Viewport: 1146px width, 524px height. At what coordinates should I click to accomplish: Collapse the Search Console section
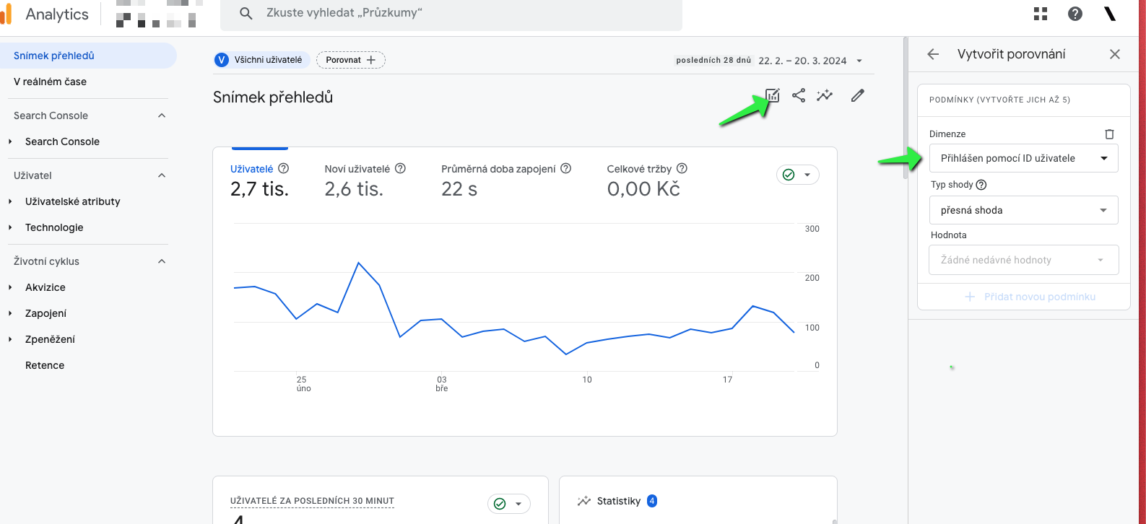point(162,115)
